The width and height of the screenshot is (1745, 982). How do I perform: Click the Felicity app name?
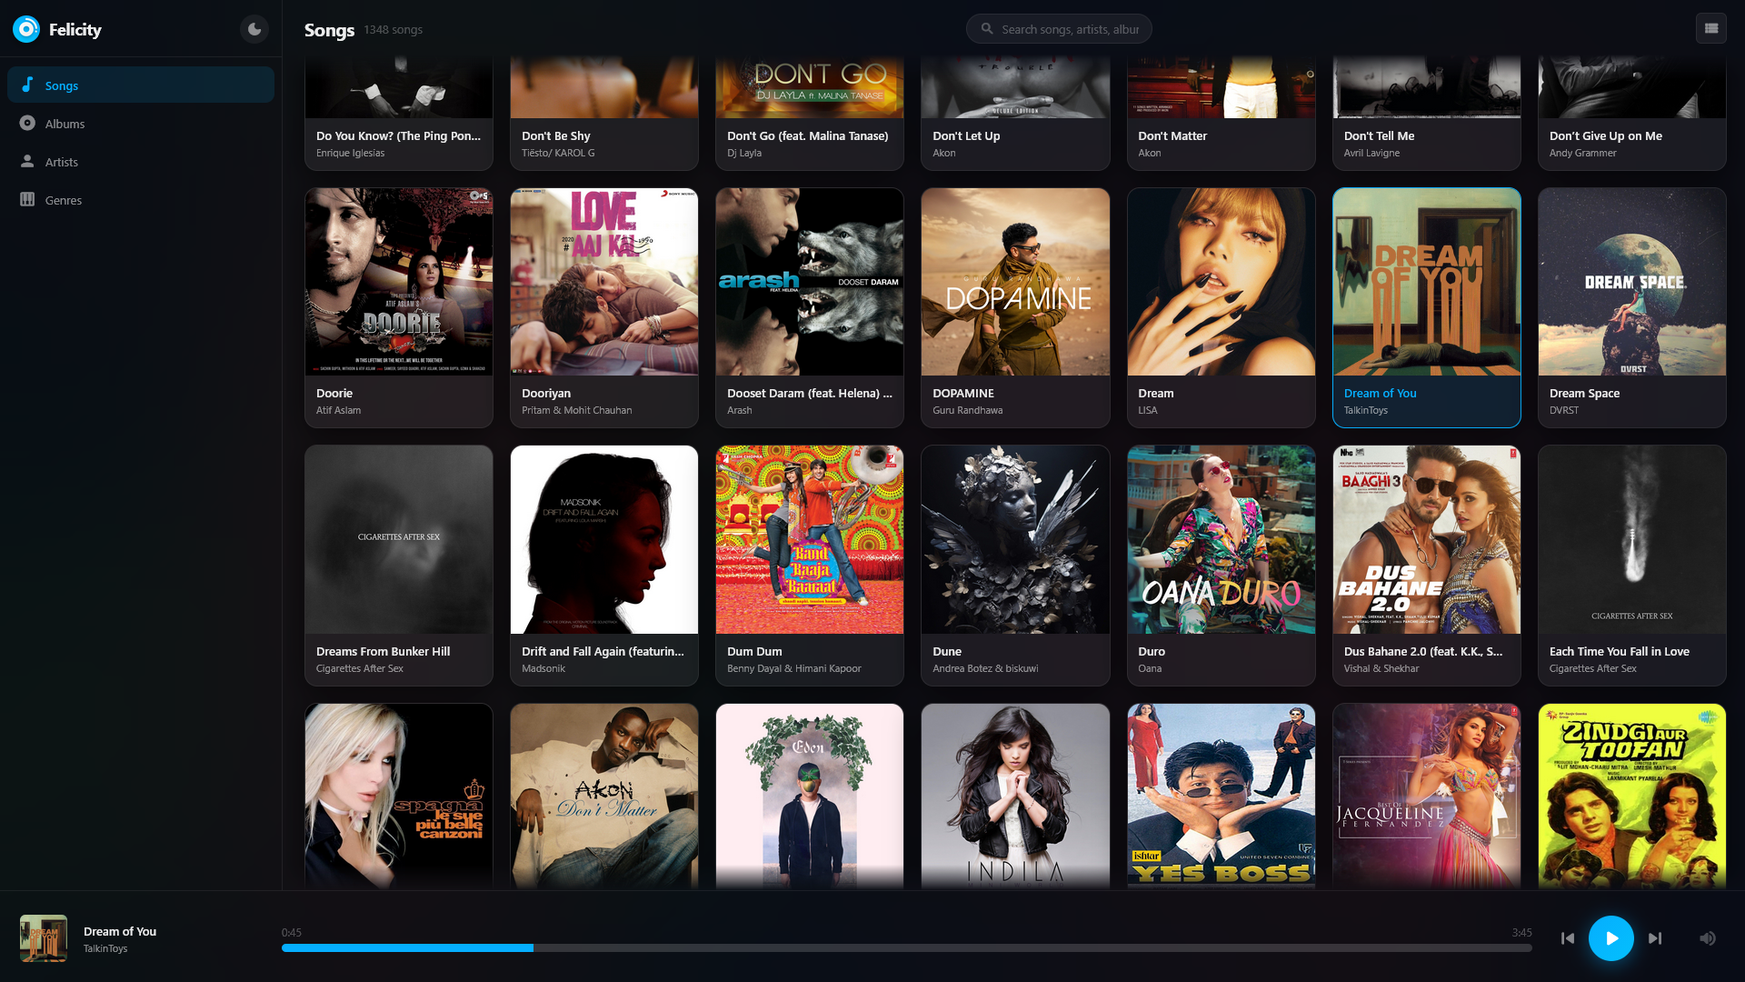[75, 29]
